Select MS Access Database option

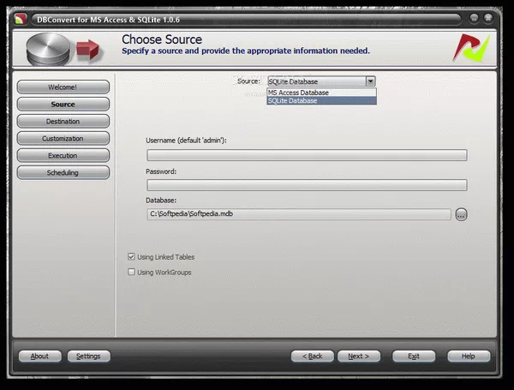click(321, 93)
